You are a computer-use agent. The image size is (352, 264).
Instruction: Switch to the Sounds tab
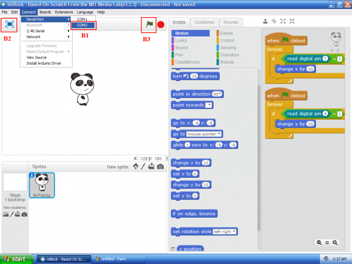click(231, 22)
